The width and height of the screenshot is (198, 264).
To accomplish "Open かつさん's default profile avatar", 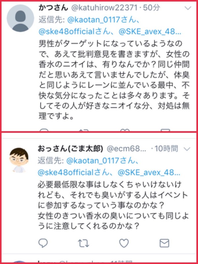I will 20,18.
